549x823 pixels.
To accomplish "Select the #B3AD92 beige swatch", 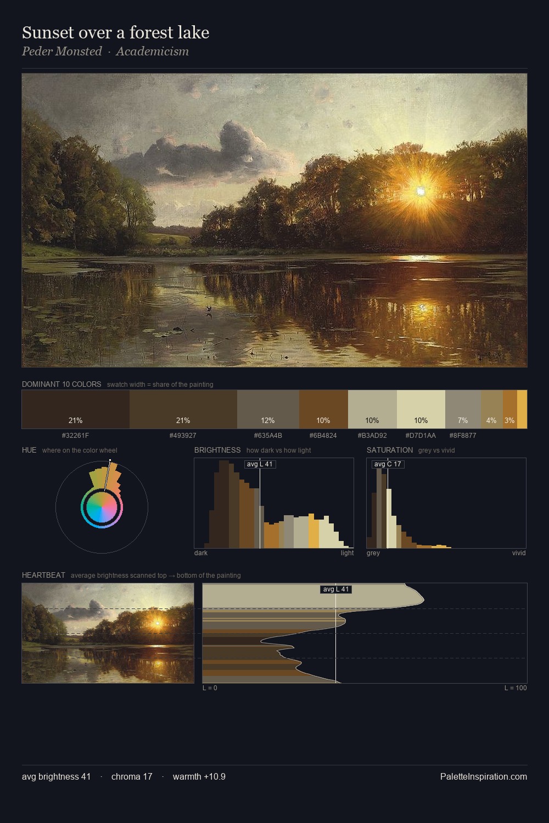I will pos(372,409).
